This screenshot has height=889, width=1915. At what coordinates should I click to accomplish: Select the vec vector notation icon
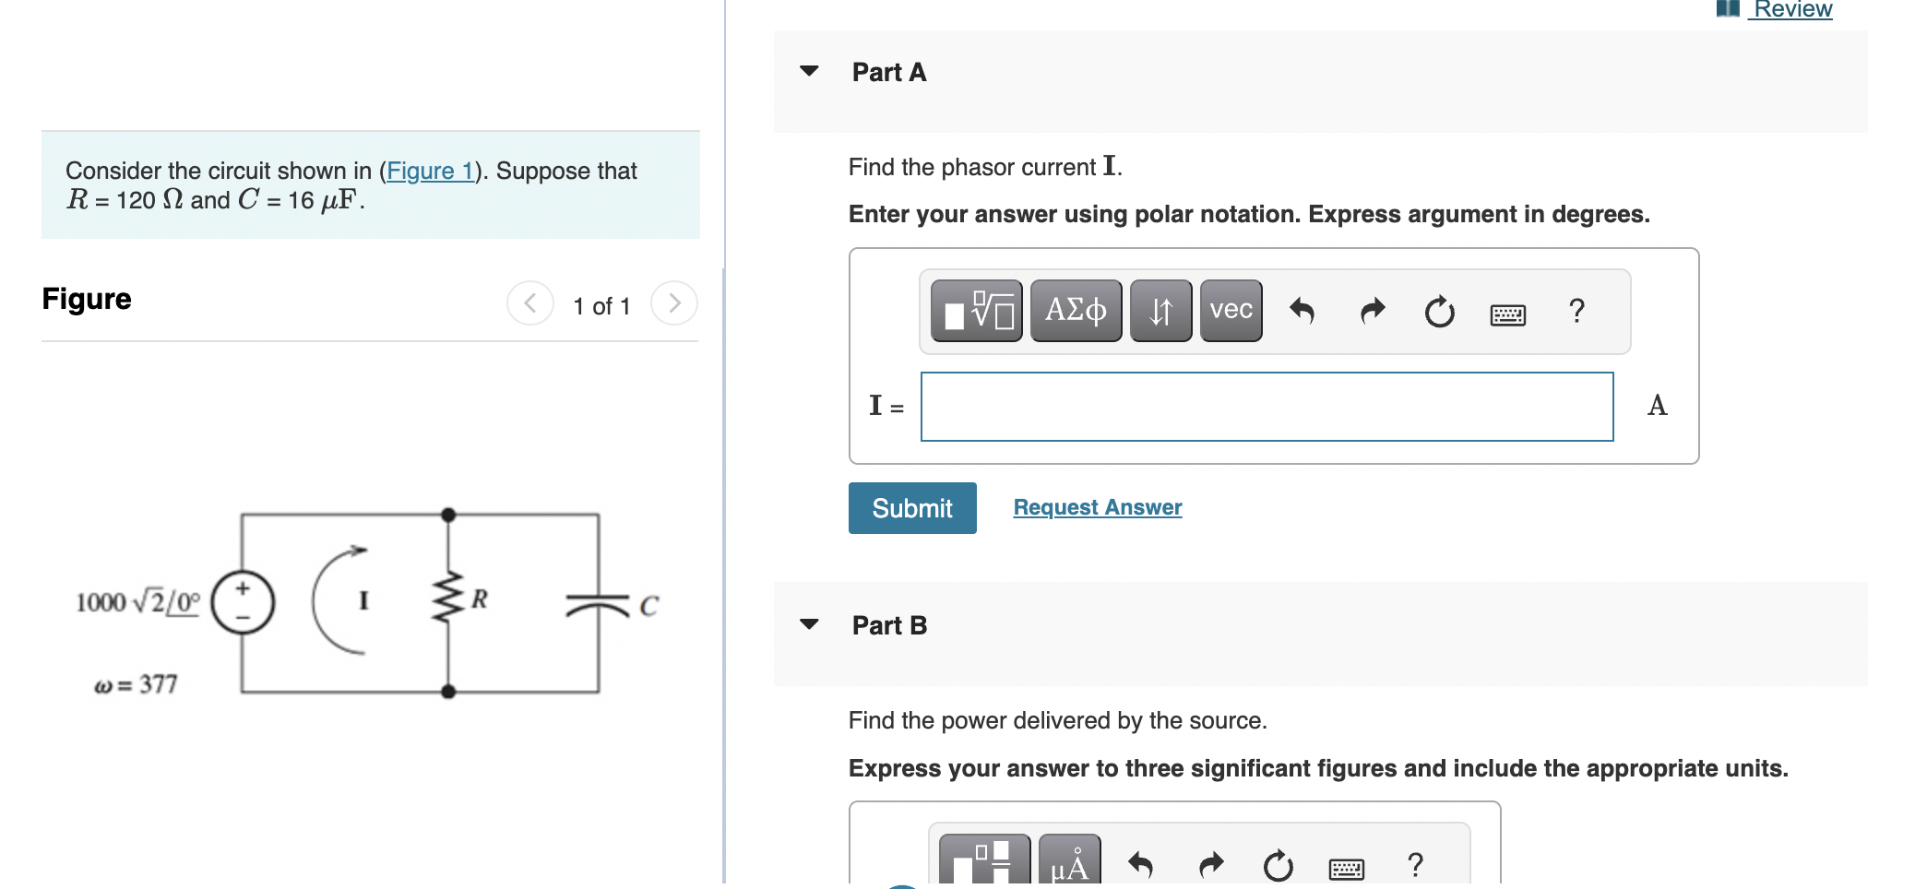click(x=1230, y=311)
